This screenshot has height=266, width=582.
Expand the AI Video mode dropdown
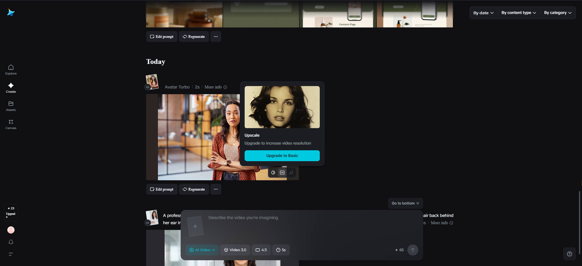(x=202, y=250)
